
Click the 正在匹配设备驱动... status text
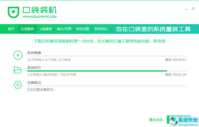coord(41,89)
